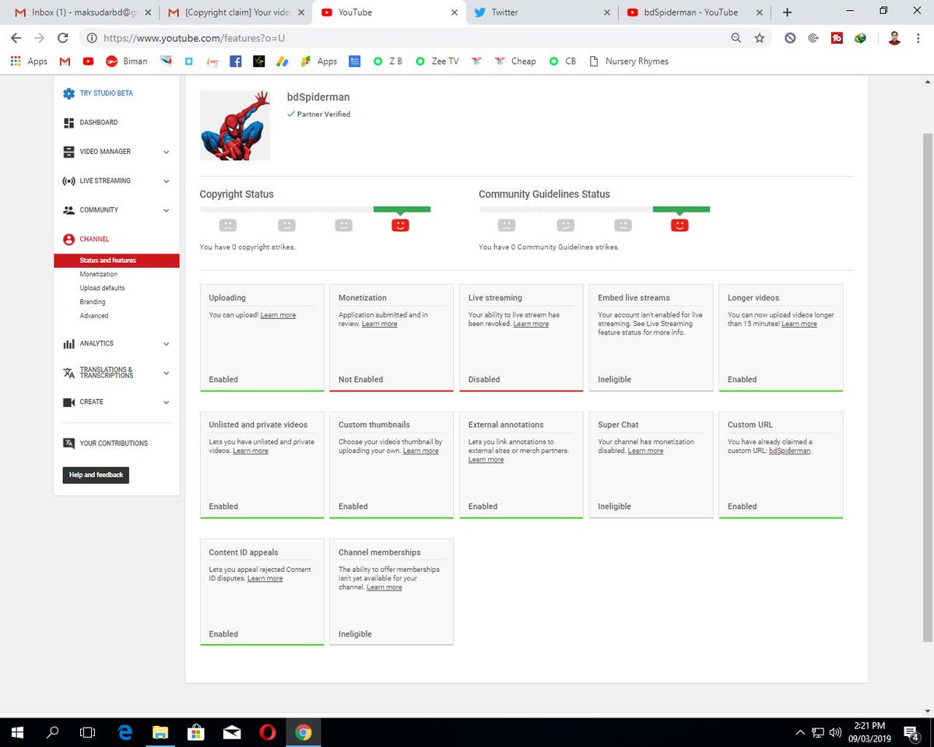Click Learn more in the Monetization card
The width and height of the screenshot is (934, 747).
point(379,324)
